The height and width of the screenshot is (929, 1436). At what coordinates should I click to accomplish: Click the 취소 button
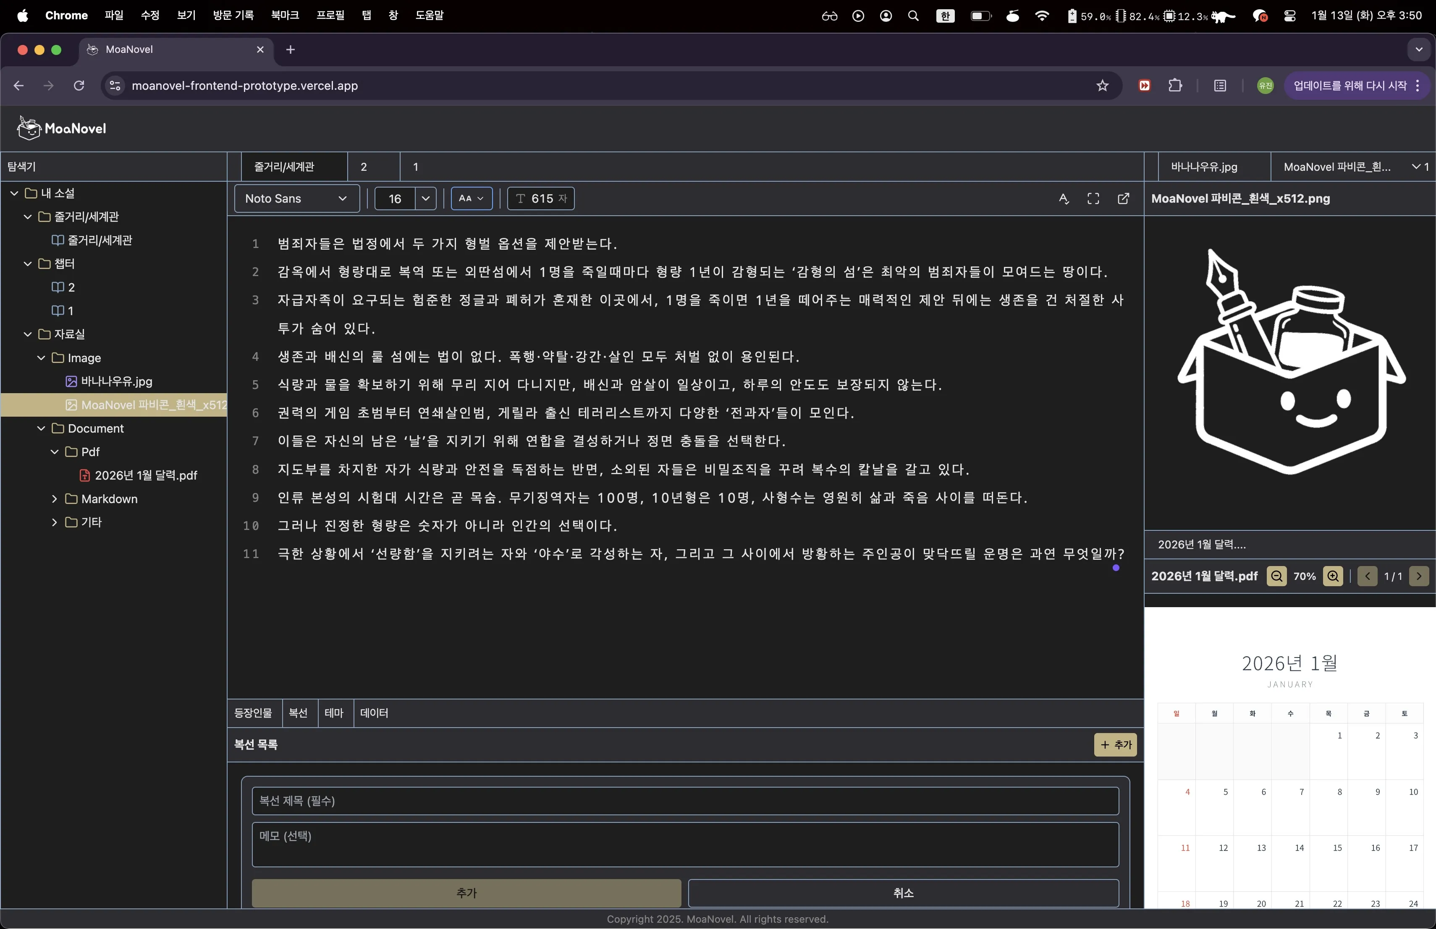[903, 893]
